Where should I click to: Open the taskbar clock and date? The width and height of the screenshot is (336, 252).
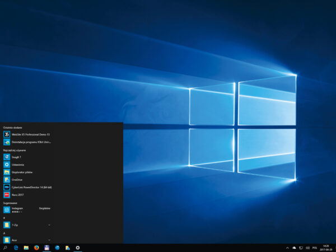tap(326, 248)
